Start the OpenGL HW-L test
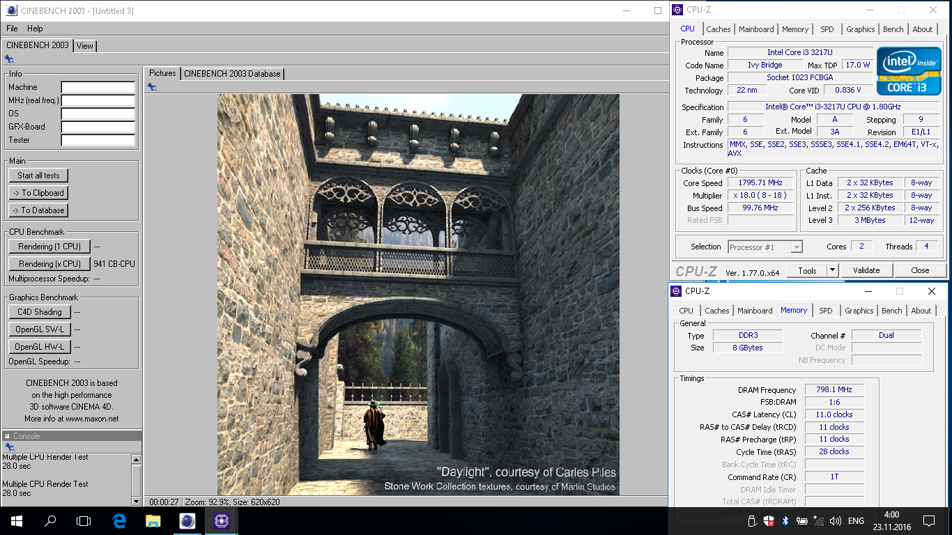 40,347
